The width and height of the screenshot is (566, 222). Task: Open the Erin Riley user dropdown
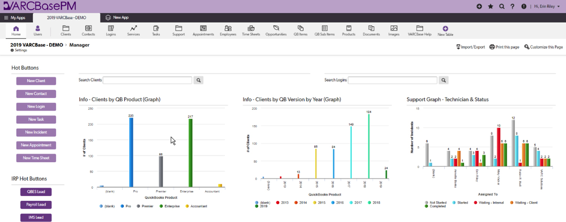[547, 7]
